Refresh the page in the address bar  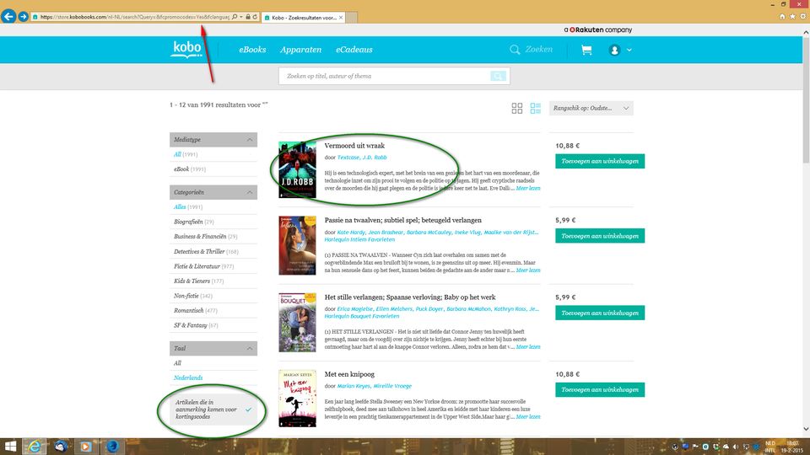tap(255, 17)
